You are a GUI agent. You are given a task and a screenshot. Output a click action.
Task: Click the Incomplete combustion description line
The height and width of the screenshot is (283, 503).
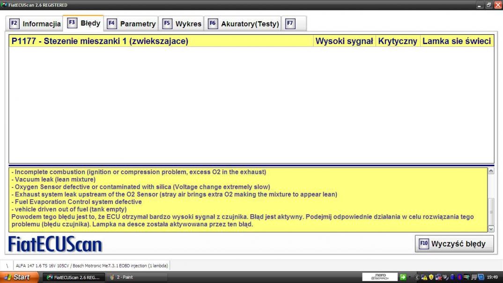(x=139, y=172)
